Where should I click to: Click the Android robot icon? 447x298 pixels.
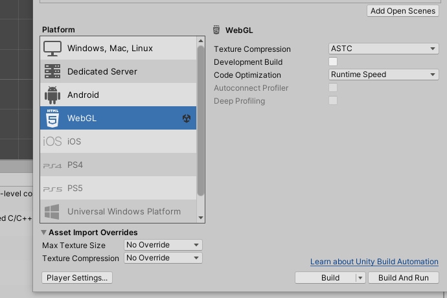click(x=52, y=95)
